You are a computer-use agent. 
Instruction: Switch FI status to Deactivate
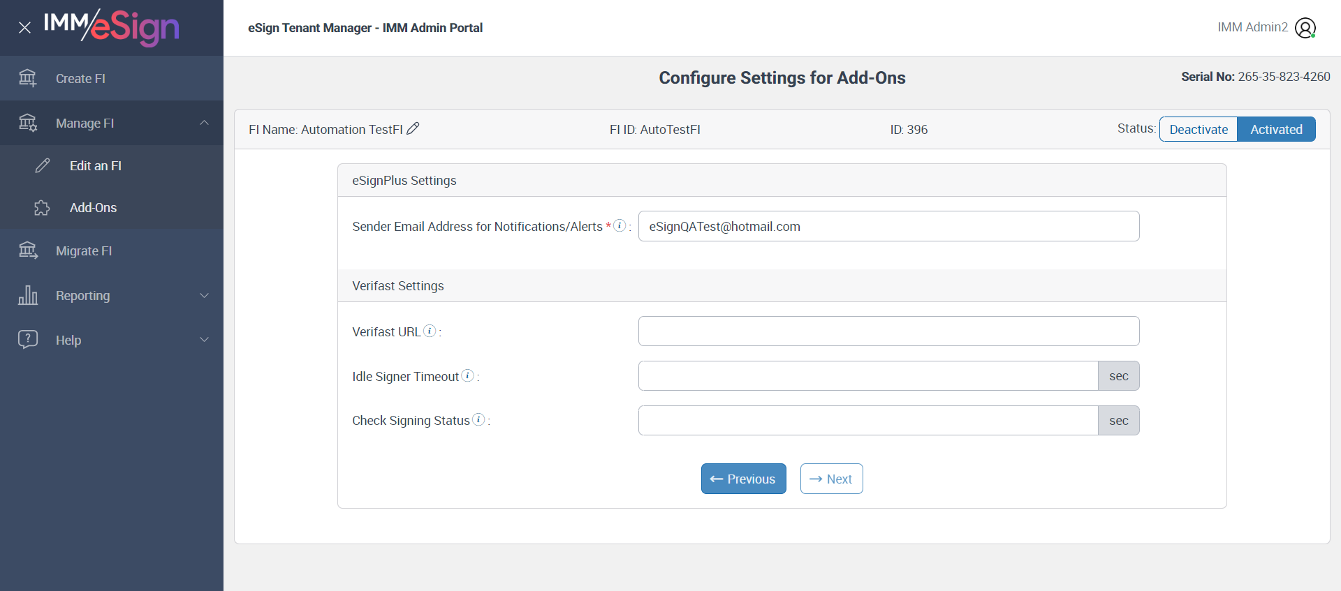1199,129
